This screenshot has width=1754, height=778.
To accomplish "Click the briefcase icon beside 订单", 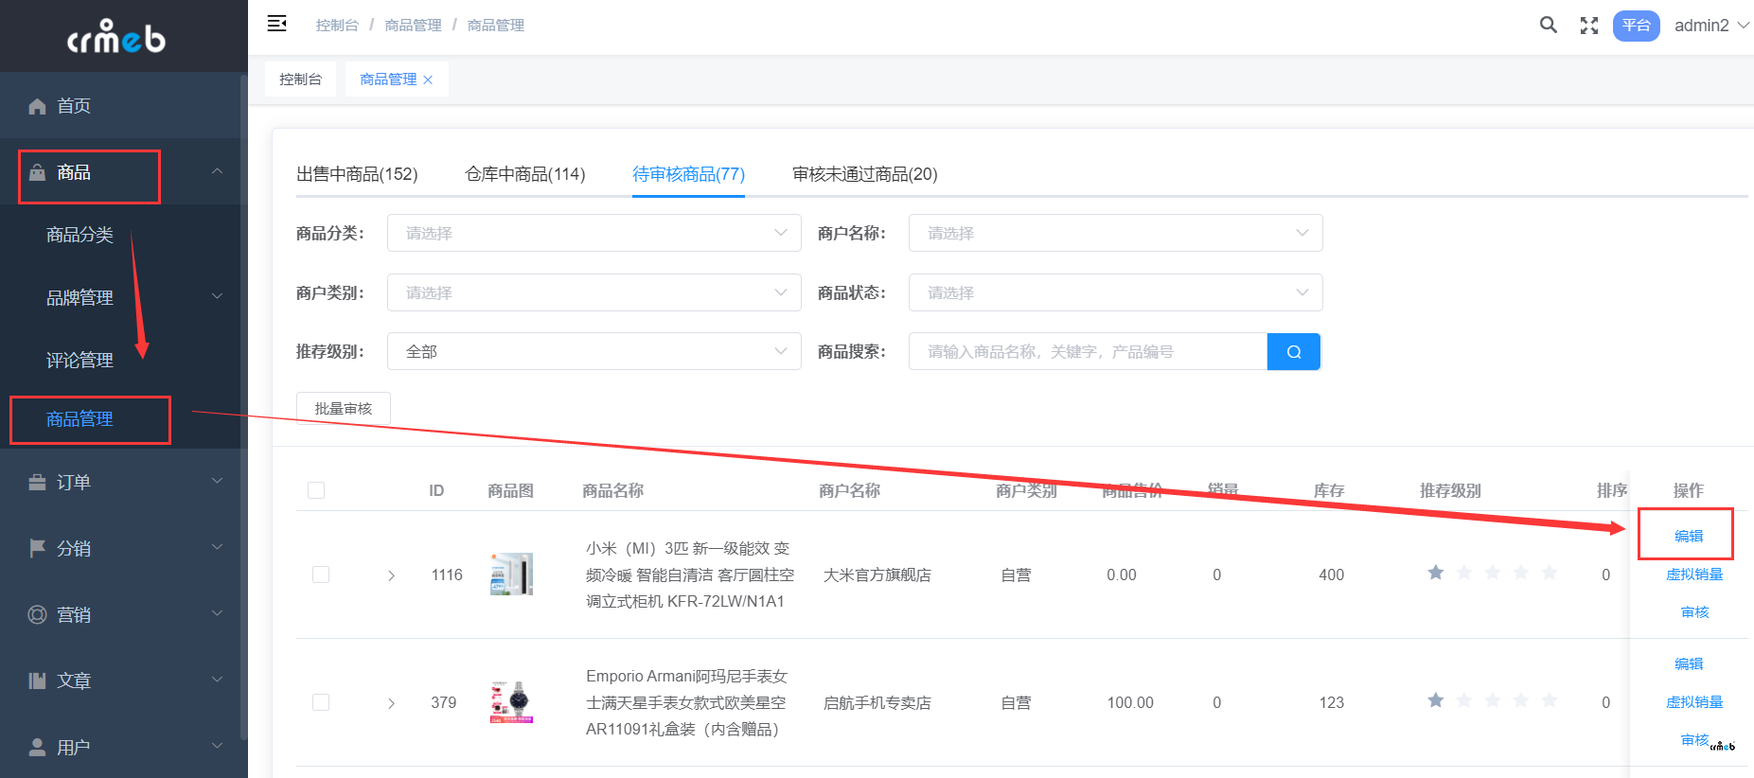I will pyautogui.click(x=37, y=483).
